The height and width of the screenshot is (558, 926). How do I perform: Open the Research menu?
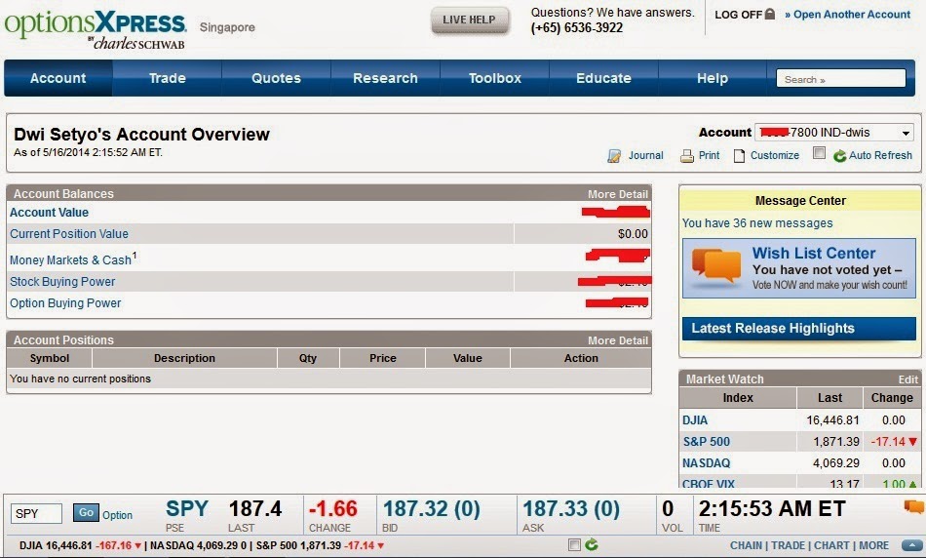tap(385, 78)
